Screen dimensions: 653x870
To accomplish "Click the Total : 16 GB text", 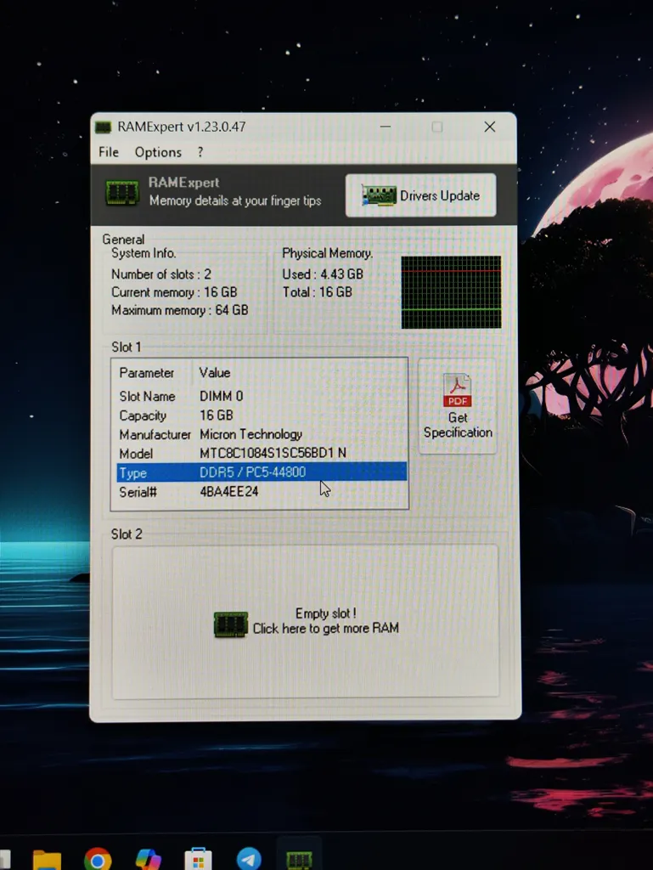I will point(317,292).
